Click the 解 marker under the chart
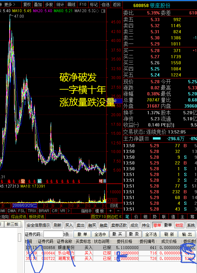197x273 pixels. [x=40, y=181]
